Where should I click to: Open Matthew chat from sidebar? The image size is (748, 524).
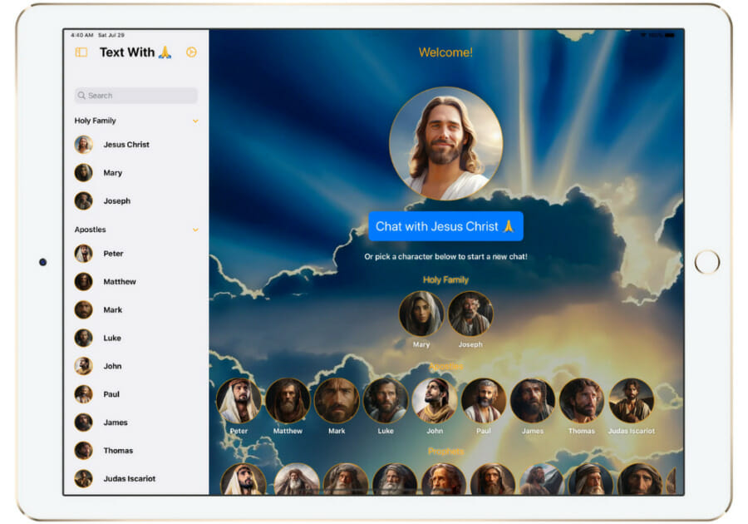click(x=136, y=282)
